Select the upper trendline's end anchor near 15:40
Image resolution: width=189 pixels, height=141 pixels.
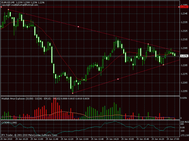(x=148, y=44)
